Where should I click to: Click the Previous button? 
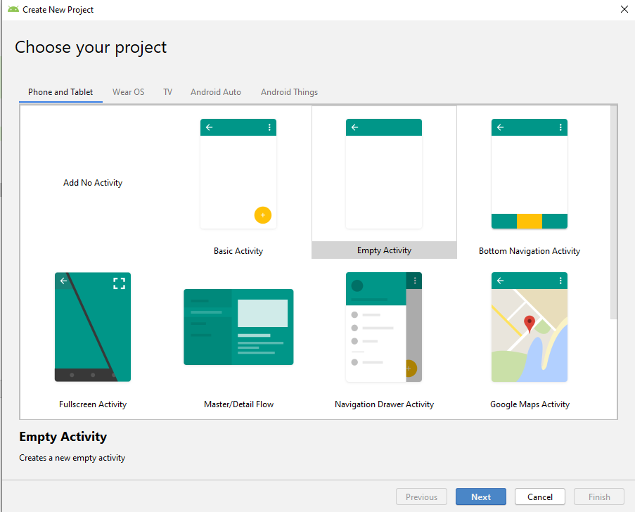422,497
